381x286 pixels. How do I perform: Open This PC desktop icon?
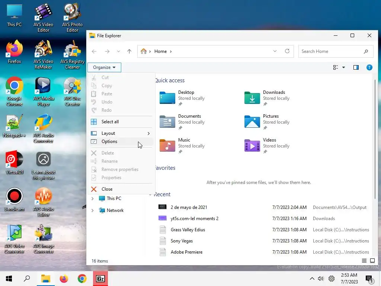[15, 15]
